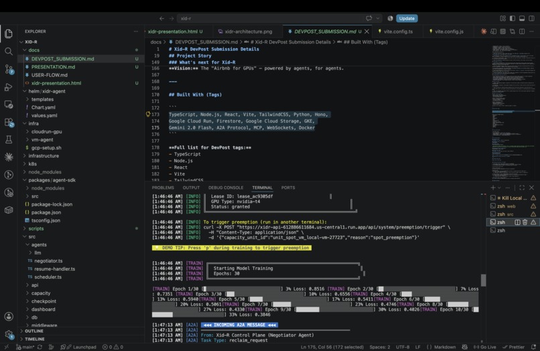Open the Customize Layout icon

point(502,19)
